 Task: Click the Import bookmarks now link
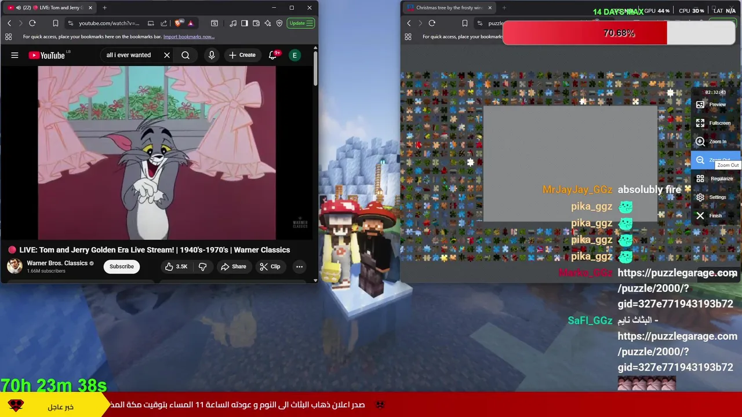188,36
